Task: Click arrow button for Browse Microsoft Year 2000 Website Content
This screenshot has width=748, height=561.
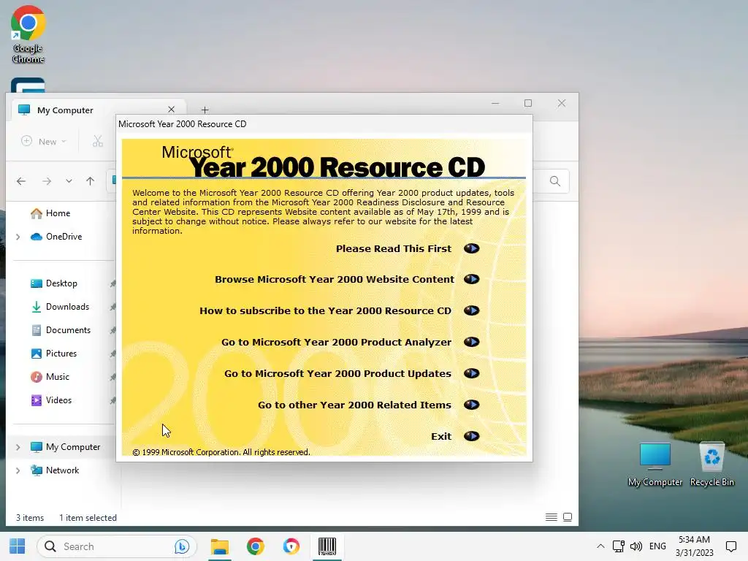Action: coord(471,279)
